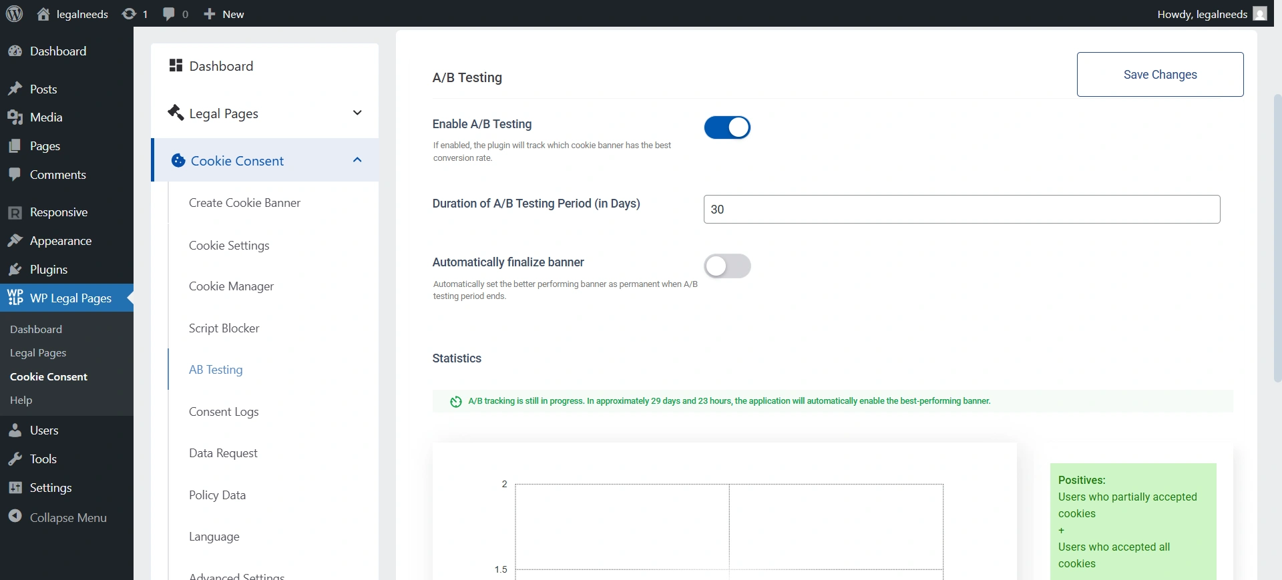
Task: Click the Tools wrench icon
Action: point(15,459)
